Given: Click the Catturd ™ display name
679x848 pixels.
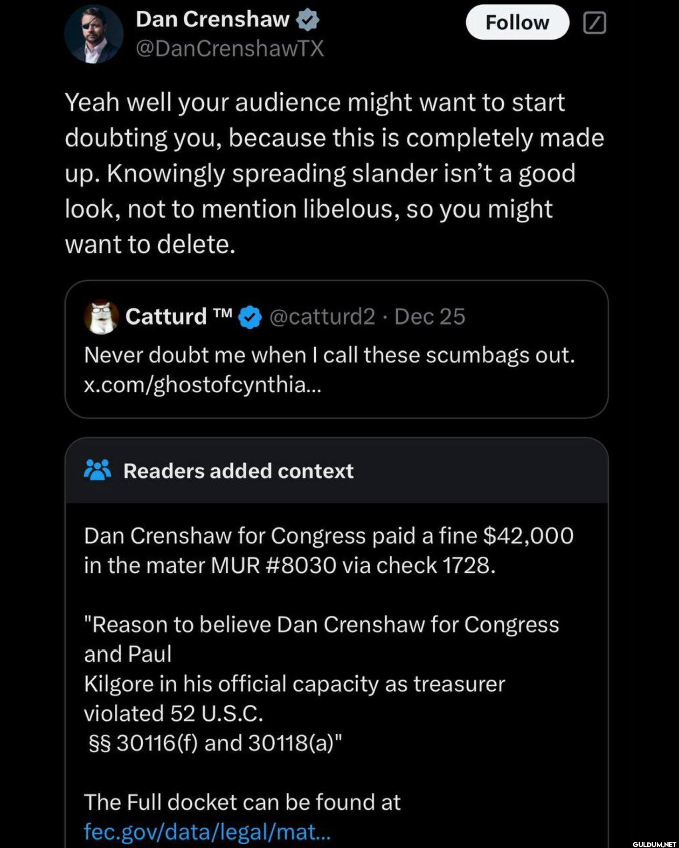Looking at the screenshot, I should point(178,316).
